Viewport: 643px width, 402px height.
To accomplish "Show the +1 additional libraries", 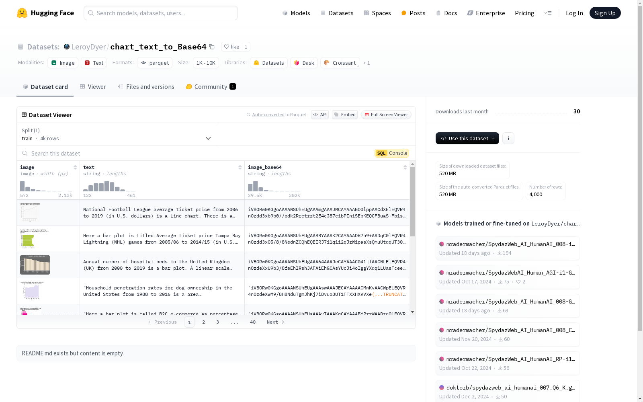I will point(367,63).
